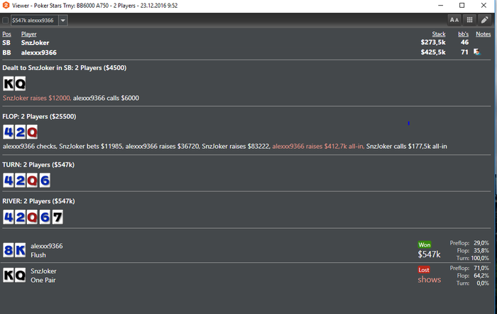Select player name SnzJoker in SB row
The image size is (497, 314).
click(x=35, y=43)
